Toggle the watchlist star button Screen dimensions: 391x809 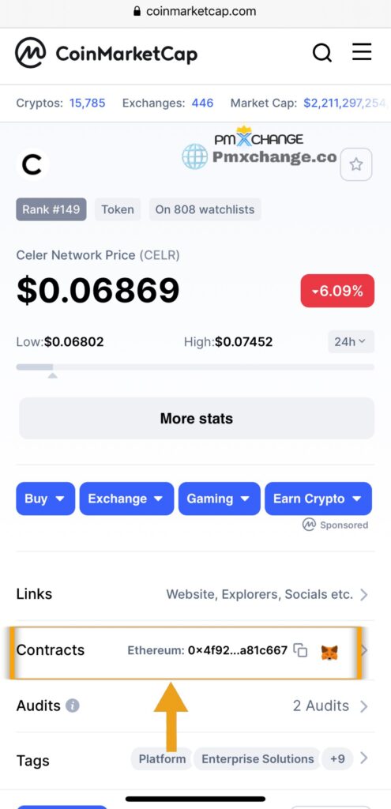click(x=356, y=164)
